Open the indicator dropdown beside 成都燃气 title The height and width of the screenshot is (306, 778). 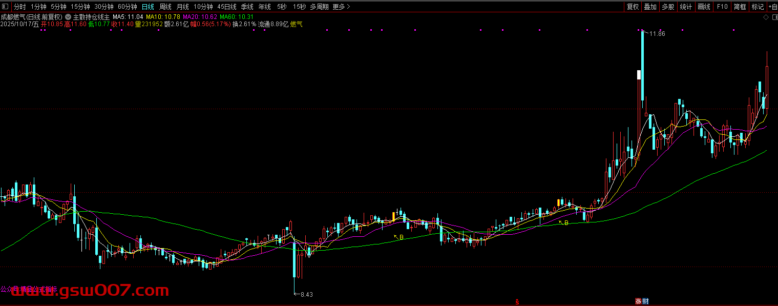[68, 17]
